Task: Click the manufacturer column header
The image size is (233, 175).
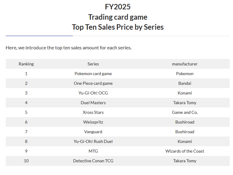Action: tap(185, 64)
